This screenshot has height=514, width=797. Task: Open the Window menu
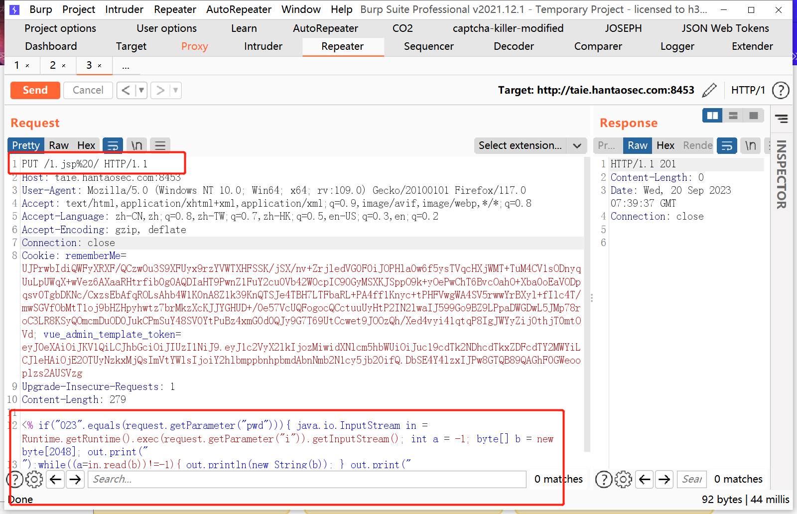pyautogui.click(x=300, y=9)
